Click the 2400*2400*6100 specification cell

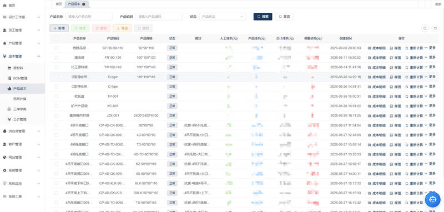pyautogui.click(x=146, y=116)
